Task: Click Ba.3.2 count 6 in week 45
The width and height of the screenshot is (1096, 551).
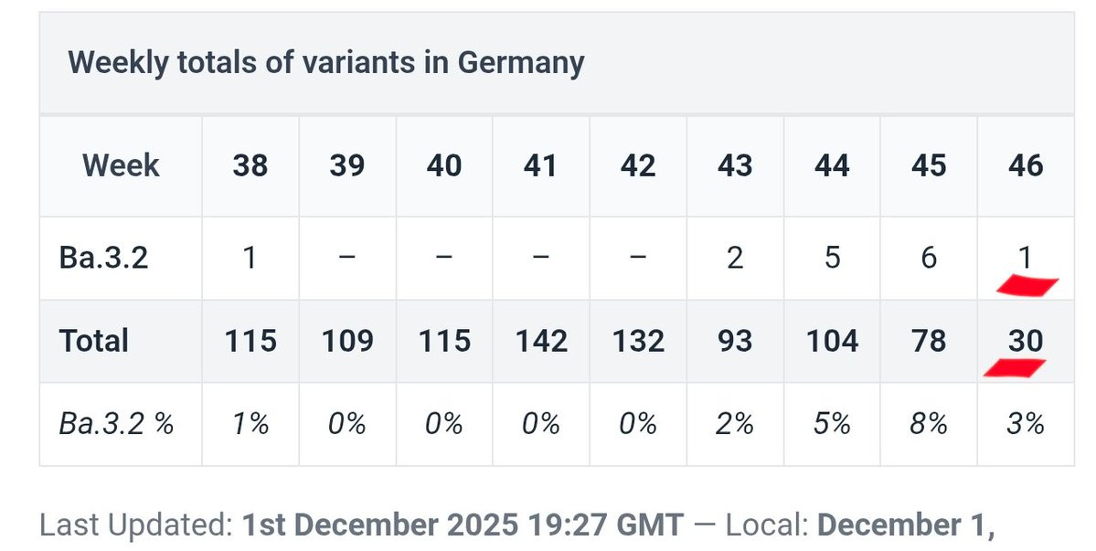Action: click(928, 258)
